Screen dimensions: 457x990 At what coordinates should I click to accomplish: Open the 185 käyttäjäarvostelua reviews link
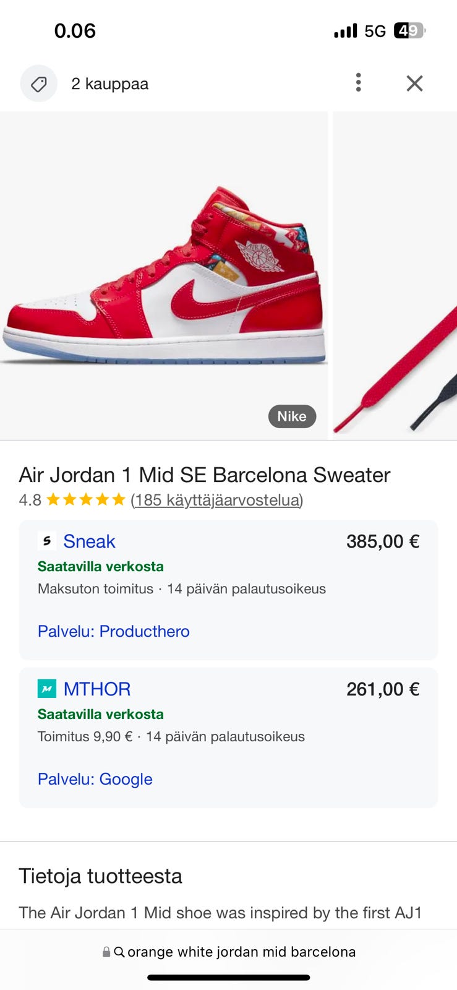(216, 500)
